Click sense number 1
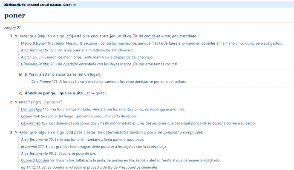The width and height of the screenshot is (294, 170). [x=11, y=36]
